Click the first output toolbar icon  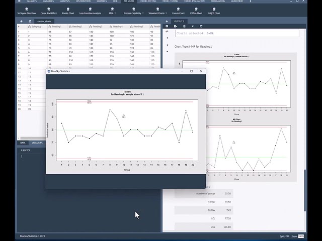tap(167, 26)
